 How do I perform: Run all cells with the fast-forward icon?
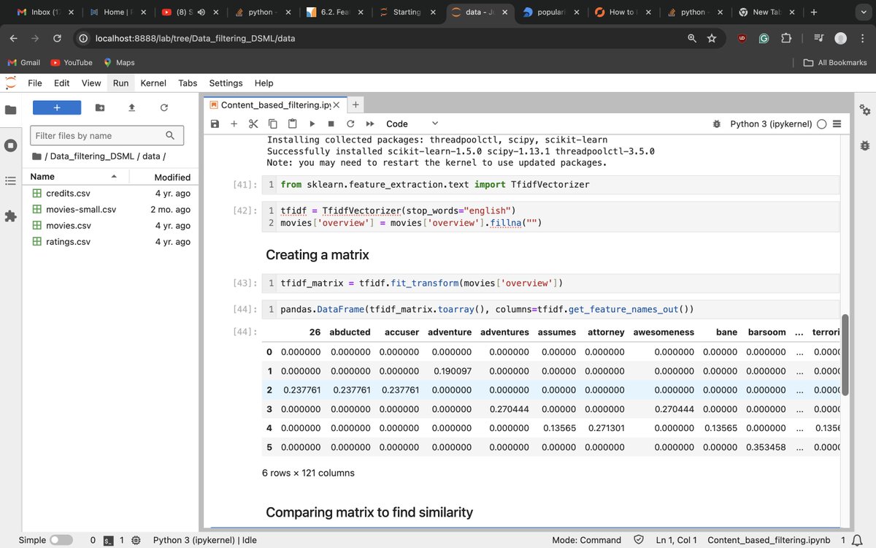point(369,123)
